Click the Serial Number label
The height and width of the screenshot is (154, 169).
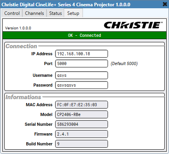39,124
